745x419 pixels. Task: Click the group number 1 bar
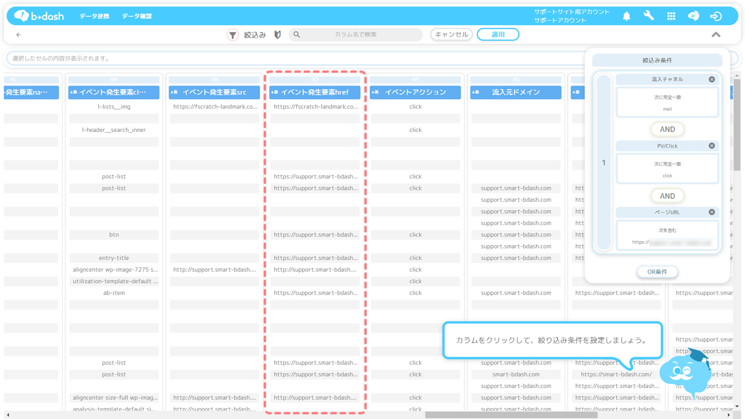[604, 162]
